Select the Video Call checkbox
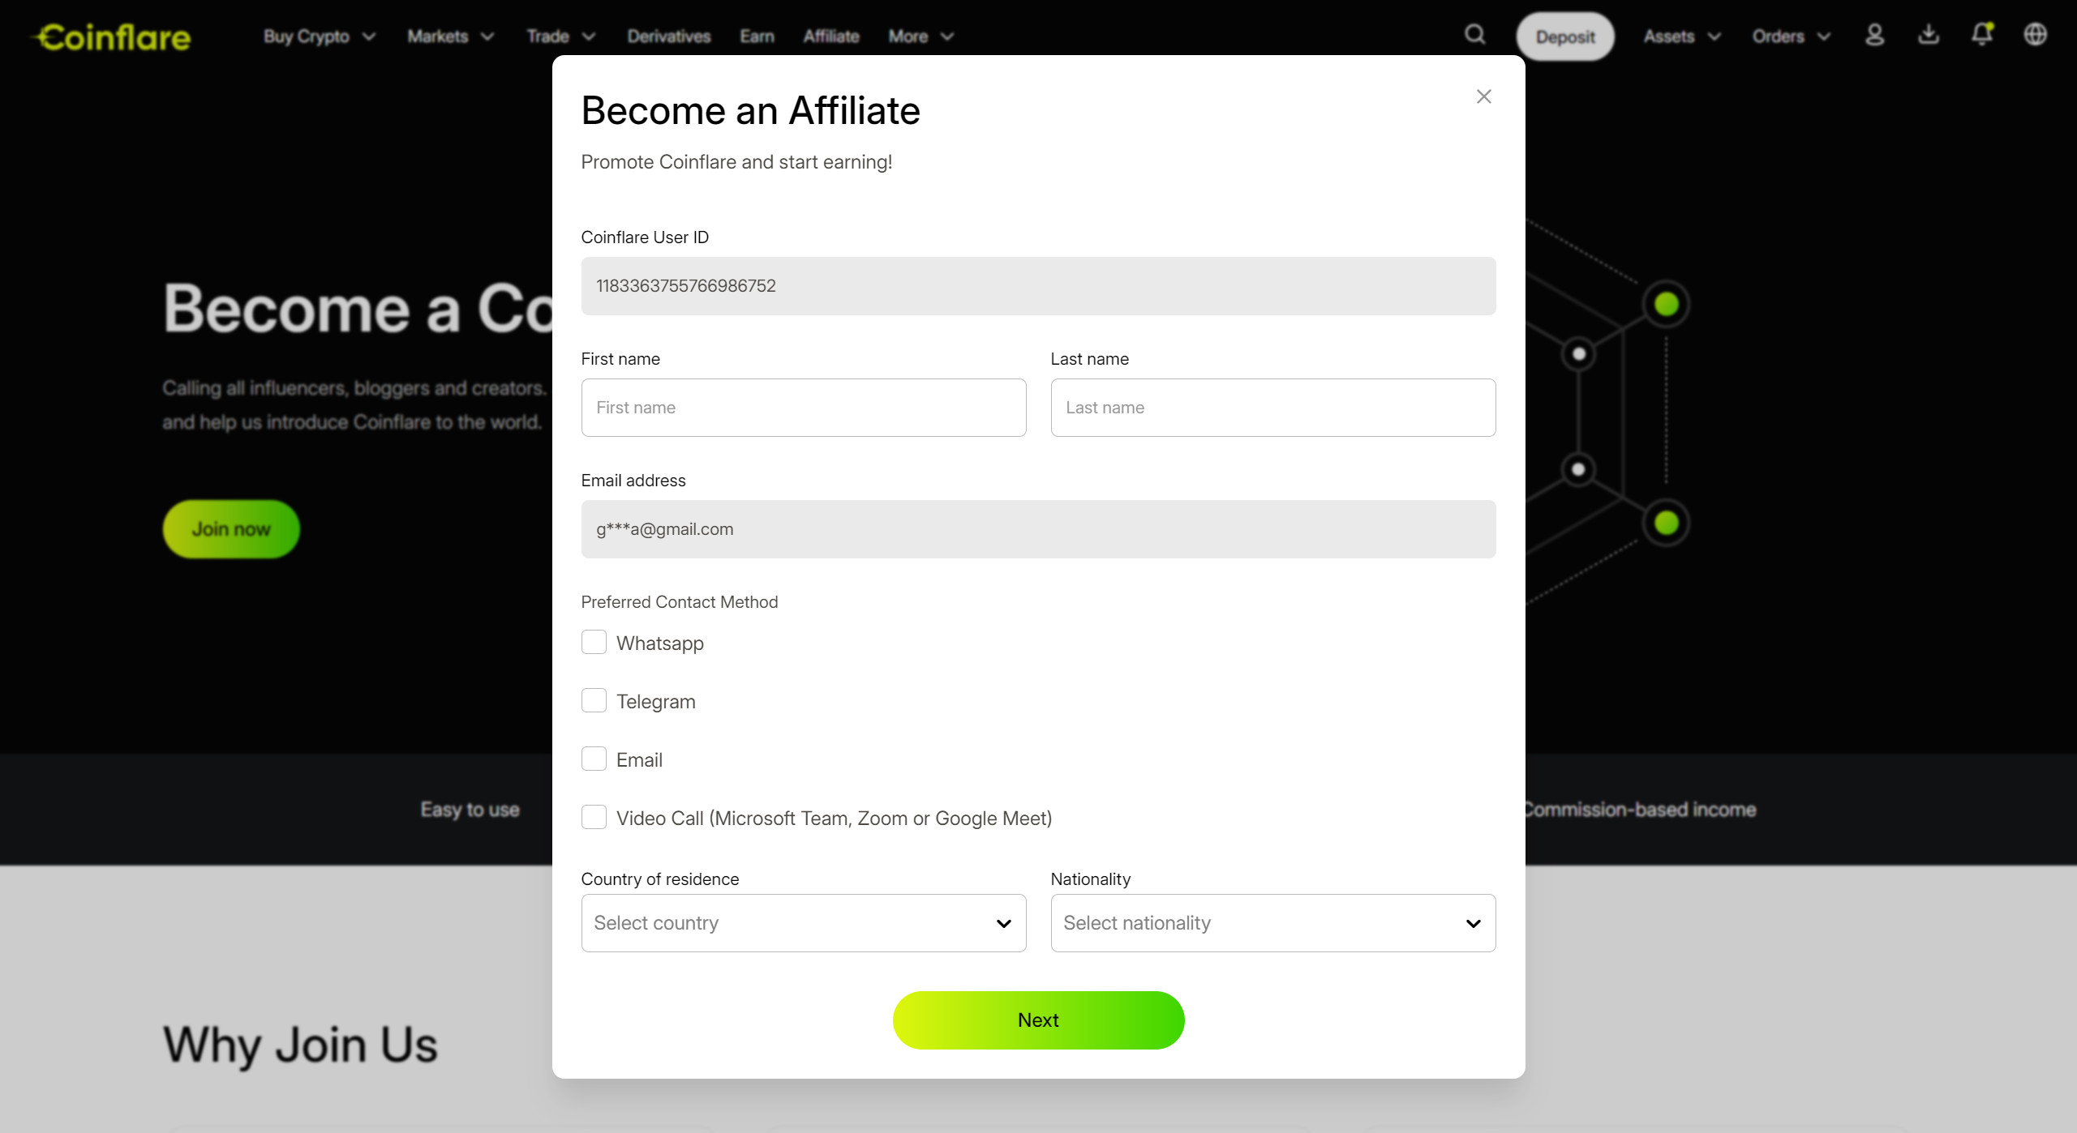This screenshot has width=2077, height=1133. click(x=594, y=818)
